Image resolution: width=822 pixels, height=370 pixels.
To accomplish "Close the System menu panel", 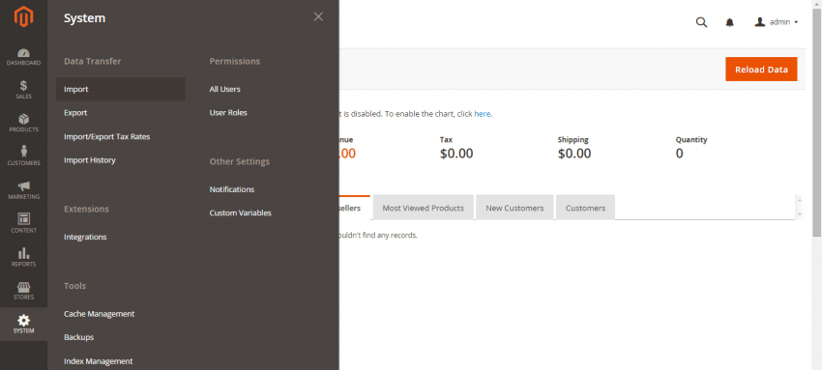I will (318, 16).
